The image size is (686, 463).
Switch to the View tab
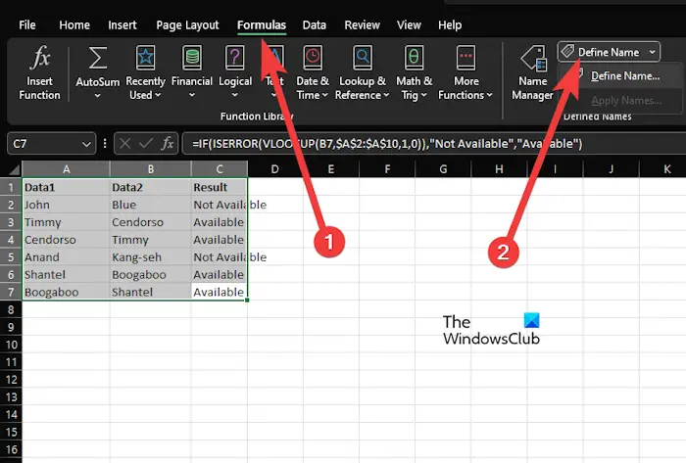coord(409,24)
